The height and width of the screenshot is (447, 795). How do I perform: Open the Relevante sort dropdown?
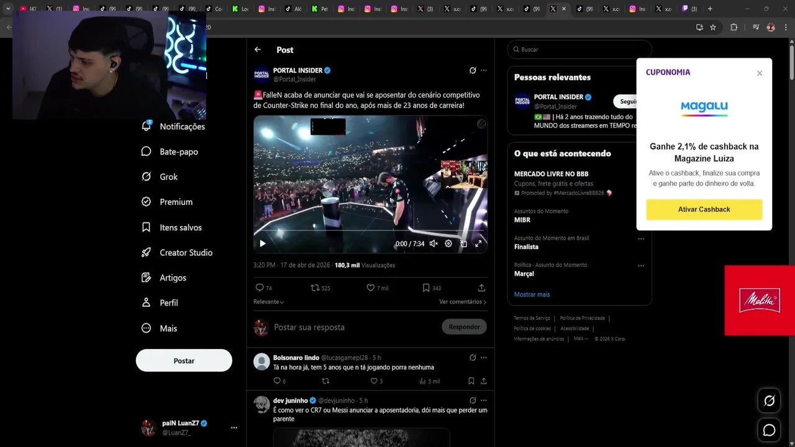click(269, 302)
